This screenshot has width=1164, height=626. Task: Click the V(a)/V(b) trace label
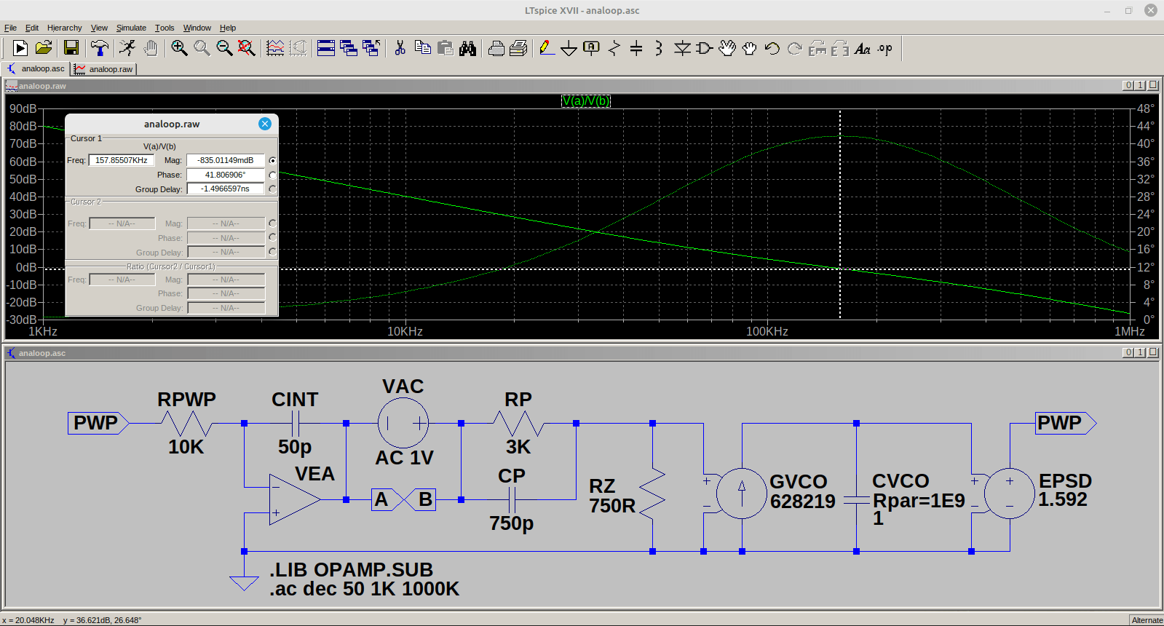click(x=586, y=100)
